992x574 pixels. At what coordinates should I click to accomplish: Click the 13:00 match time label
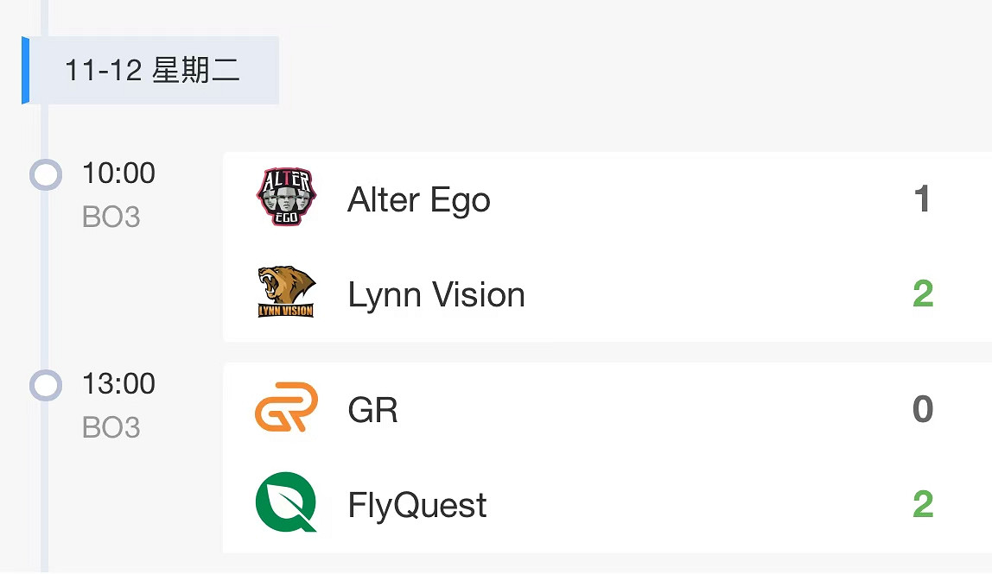pos(118,383)
